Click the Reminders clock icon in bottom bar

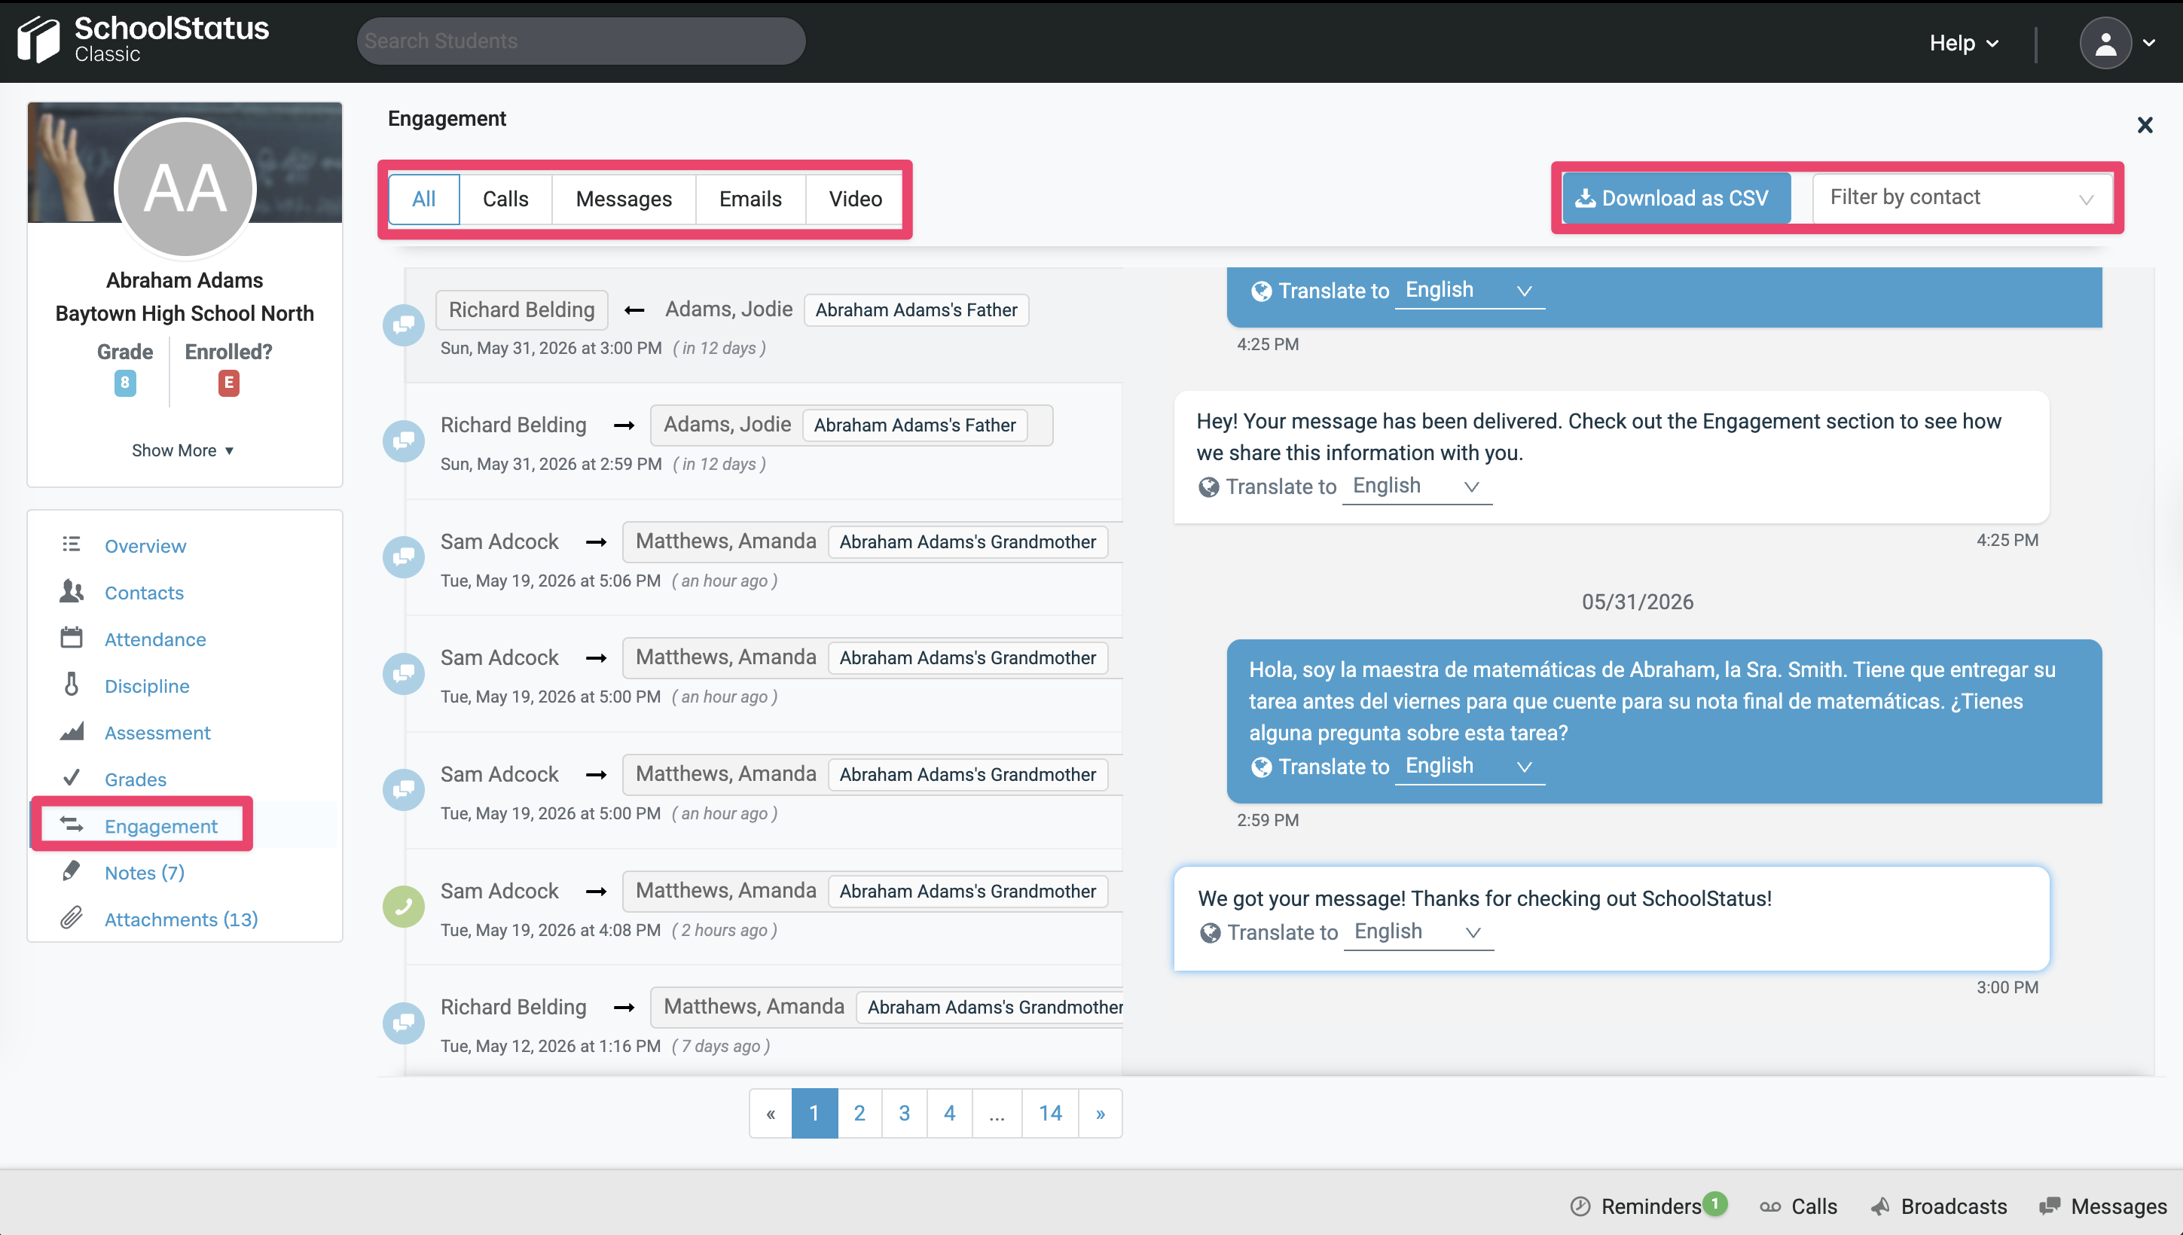1580,1206
